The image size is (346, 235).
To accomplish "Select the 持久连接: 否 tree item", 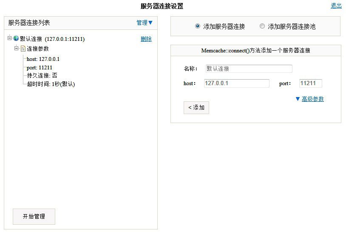I will tap(42, 75).
